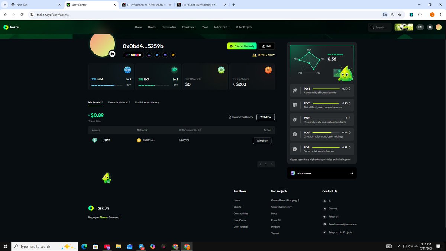Click the info icon next to Withdrawable
This screenshot has width=446, height=251.
200,130
